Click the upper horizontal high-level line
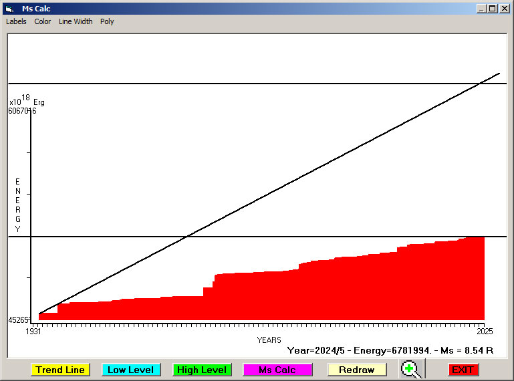514x381 pixels. tap(257, 84)
